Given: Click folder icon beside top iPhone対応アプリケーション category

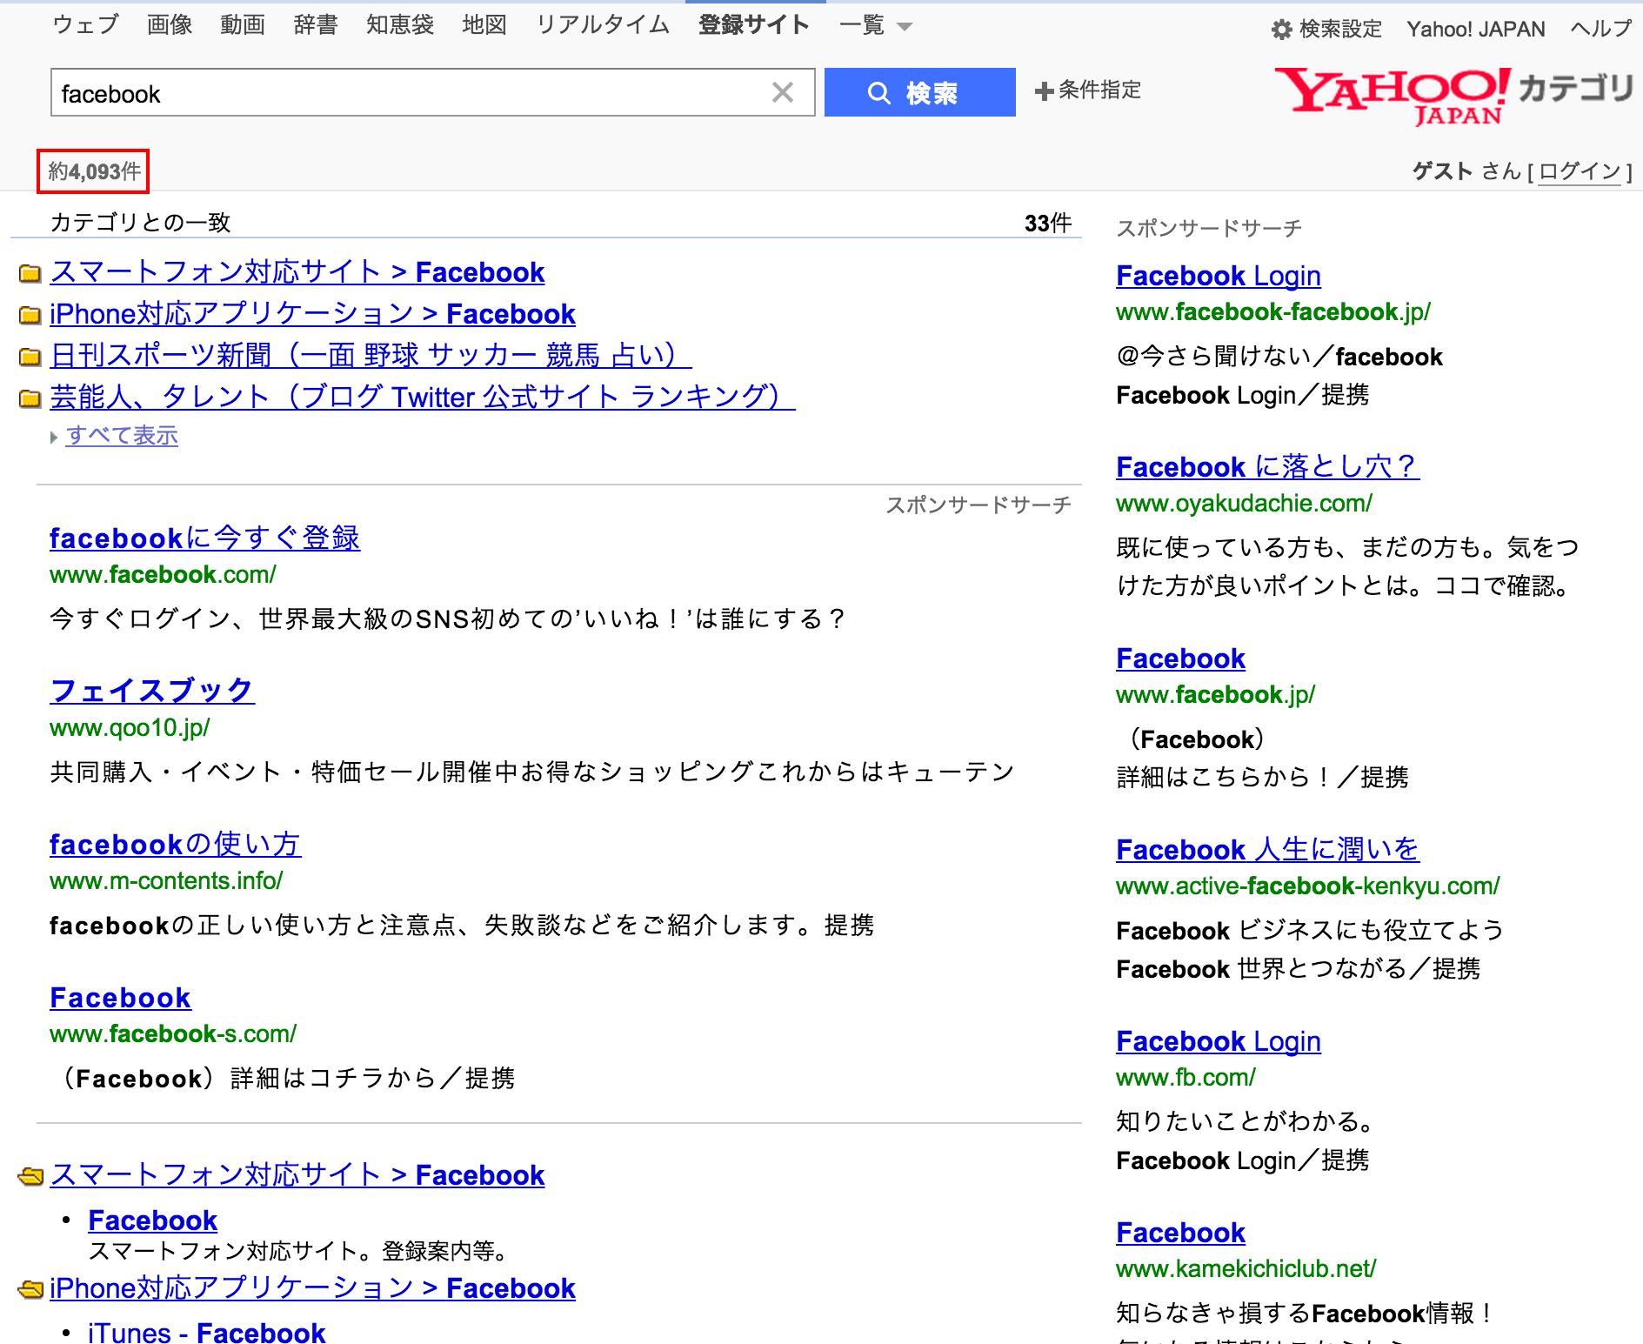Looking at the screenshot, I should [30, 315].
